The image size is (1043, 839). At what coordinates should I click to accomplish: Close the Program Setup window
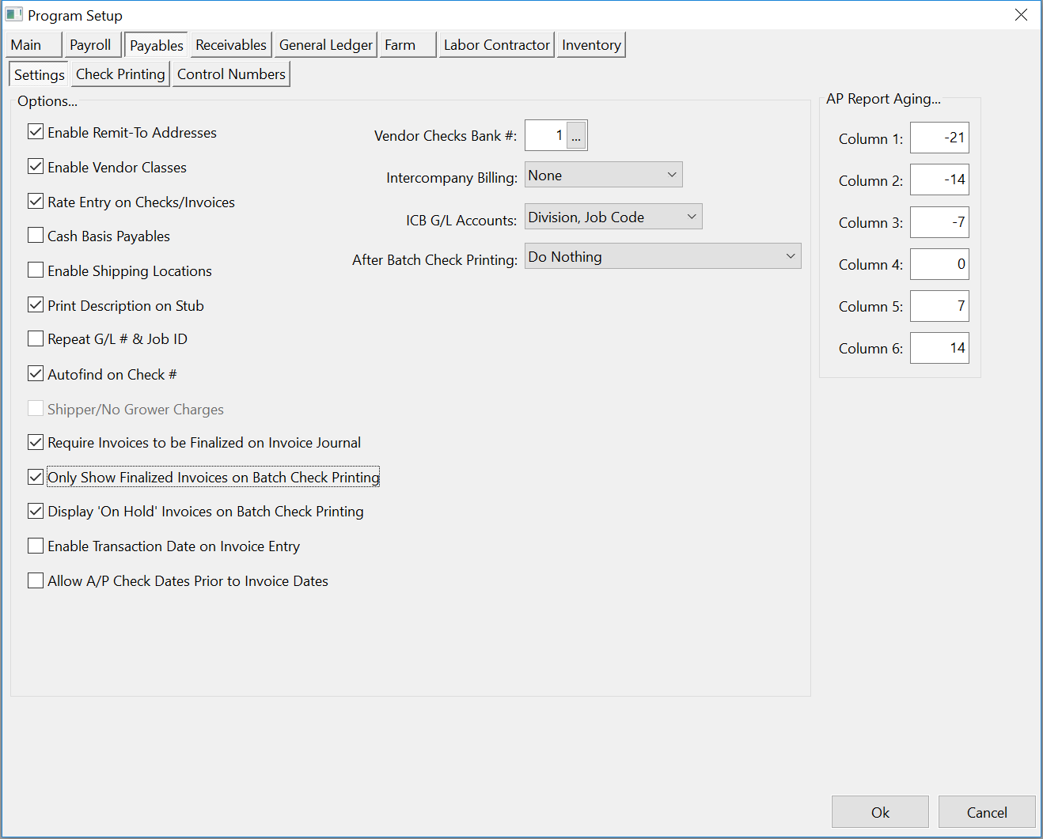[1022, 15]
